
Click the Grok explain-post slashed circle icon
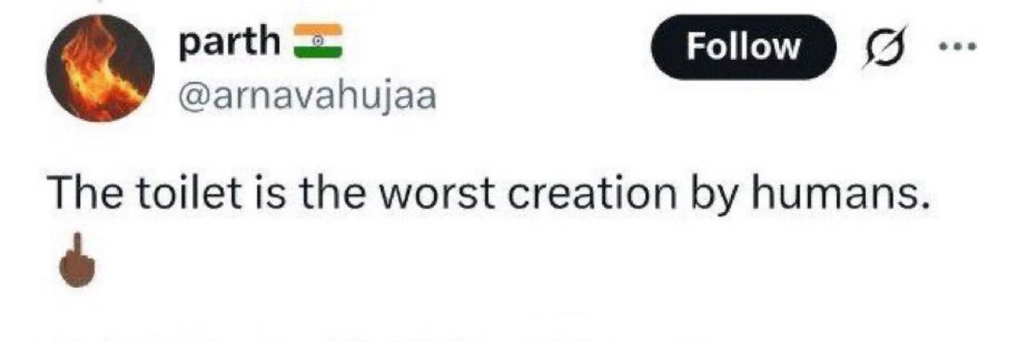pyautogui.click(x=883, y=48)
